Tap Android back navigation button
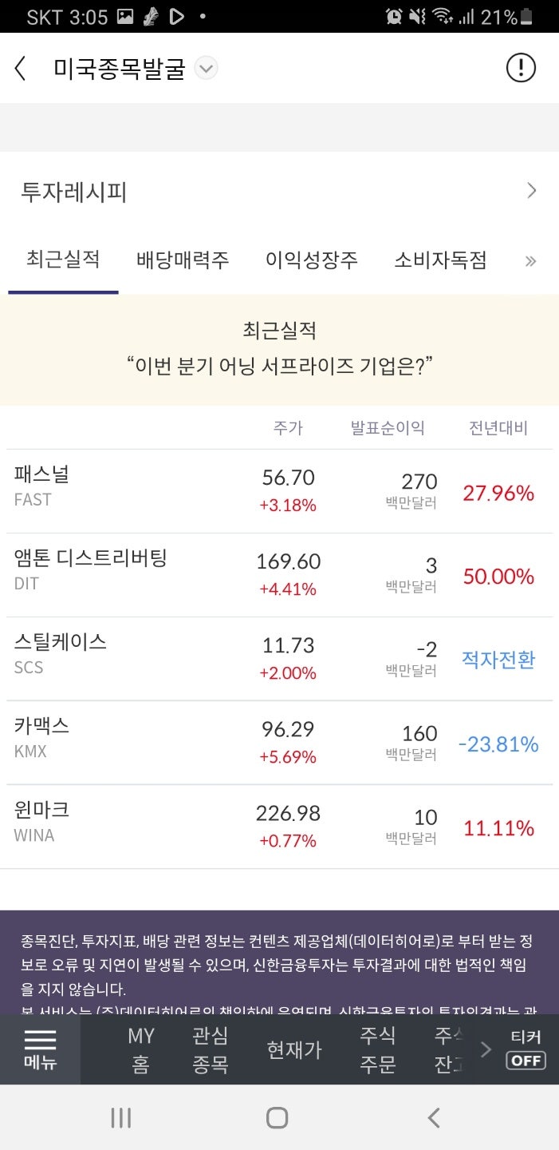Image resolution: width=559 pixels, height=1150 pixels. click(x=433, y=1117)
